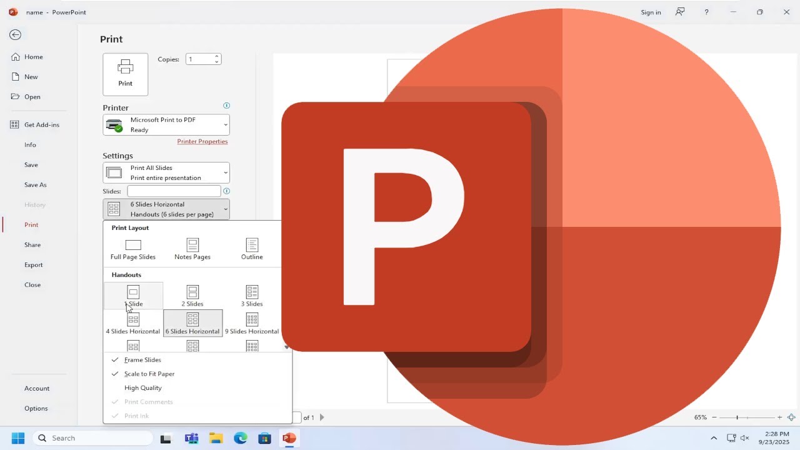Go to next preview page arrow
Viewport: 800px width, 450px height.
[x=322, y=417]
